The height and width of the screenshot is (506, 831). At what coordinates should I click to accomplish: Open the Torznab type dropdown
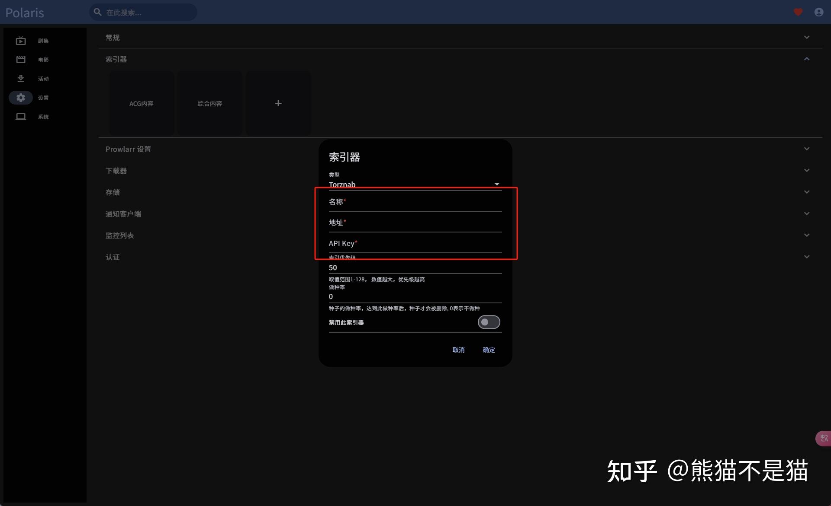coord(415,184)
